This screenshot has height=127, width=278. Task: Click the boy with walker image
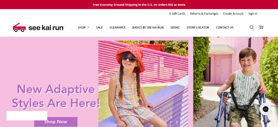[236, 82]
